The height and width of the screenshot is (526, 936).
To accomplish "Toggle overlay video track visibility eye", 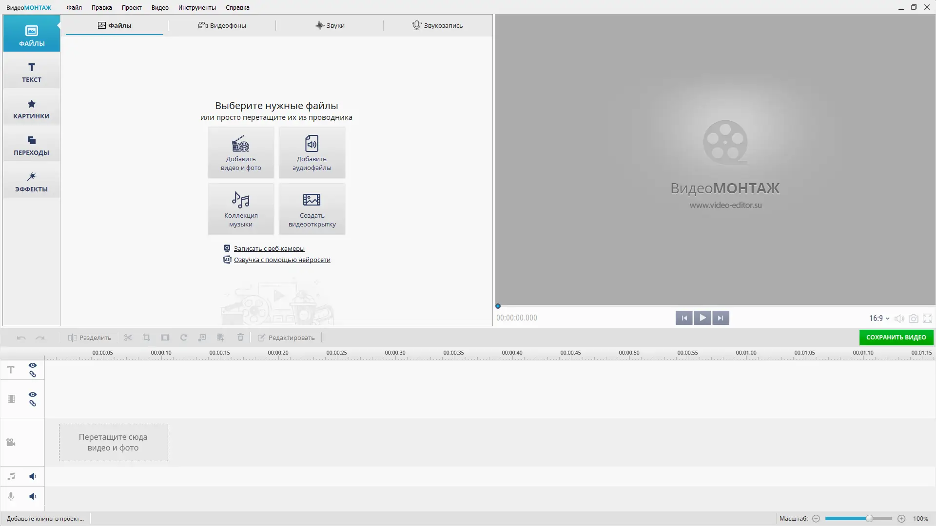I will (33, 394).
